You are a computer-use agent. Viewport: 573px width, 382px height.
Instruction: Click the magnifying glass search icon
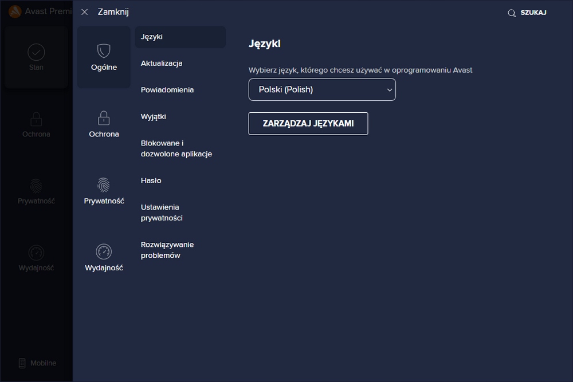(512, 13)
